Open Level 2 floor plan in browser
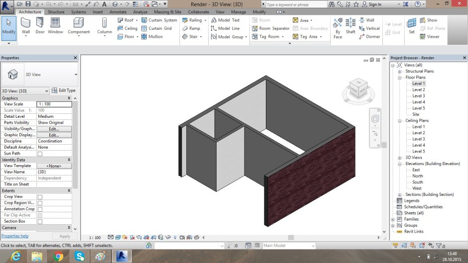468x263 pixels. point(418,90)
